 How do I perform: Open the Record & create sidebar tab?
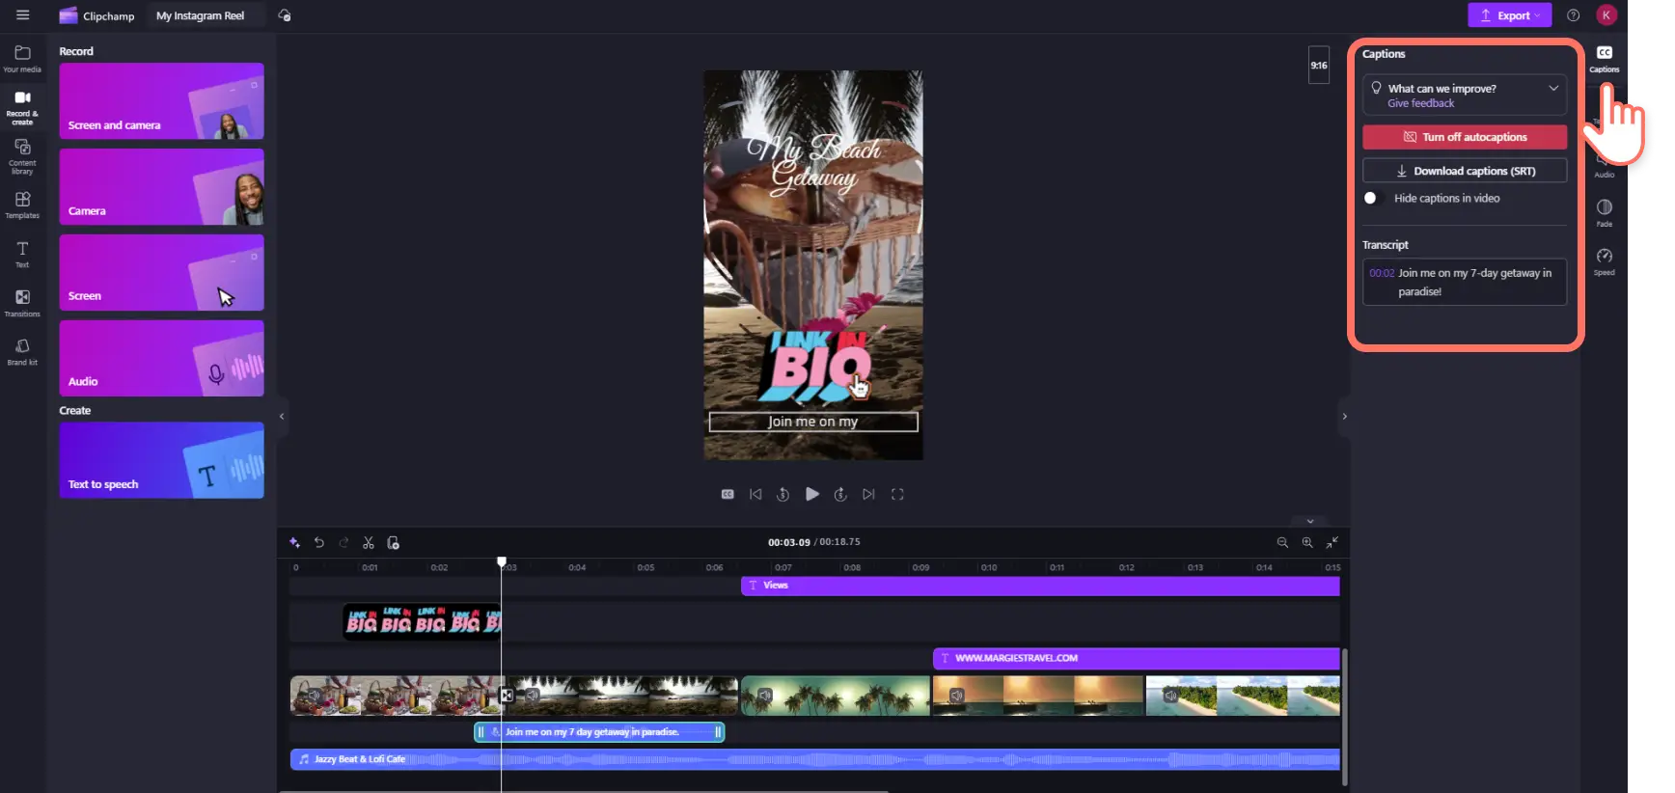coord(22,106)
